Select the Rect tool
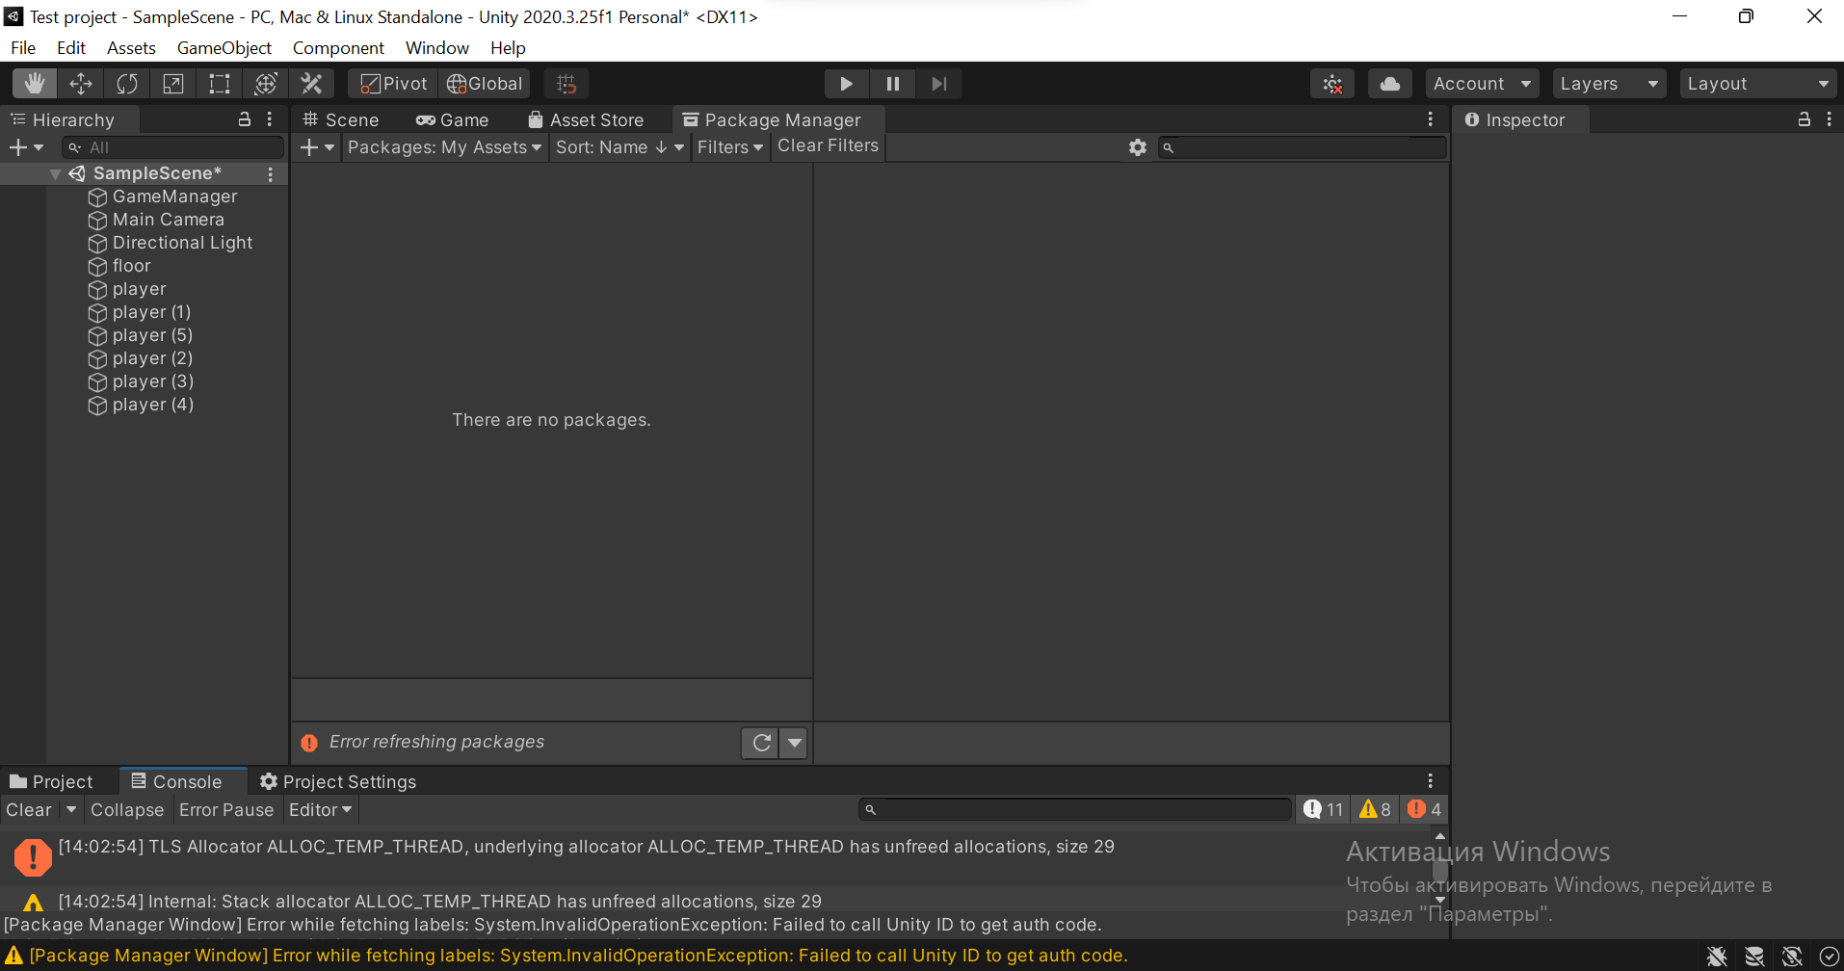Viewport: 1844px width, 971px height. (220, 84)
